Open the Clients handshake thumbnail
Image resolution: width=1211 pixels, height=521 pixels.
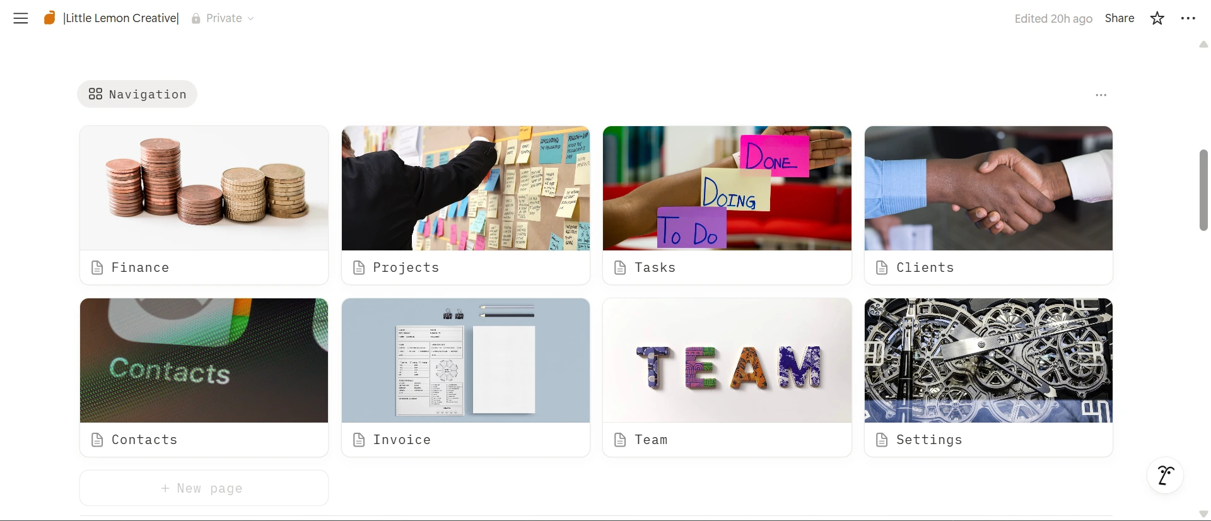(988, 188)
